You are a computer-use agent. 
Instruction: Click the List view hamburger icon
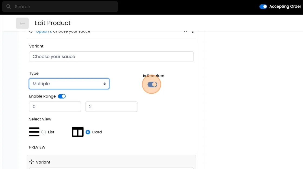[x=34, y=132]
